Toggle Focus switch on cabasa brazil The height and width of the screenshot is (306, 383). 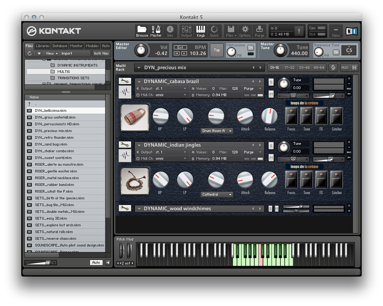(292, 116)
